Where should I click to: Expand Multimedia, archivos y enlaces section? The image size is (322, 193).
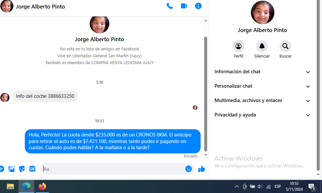pos(262,100)
